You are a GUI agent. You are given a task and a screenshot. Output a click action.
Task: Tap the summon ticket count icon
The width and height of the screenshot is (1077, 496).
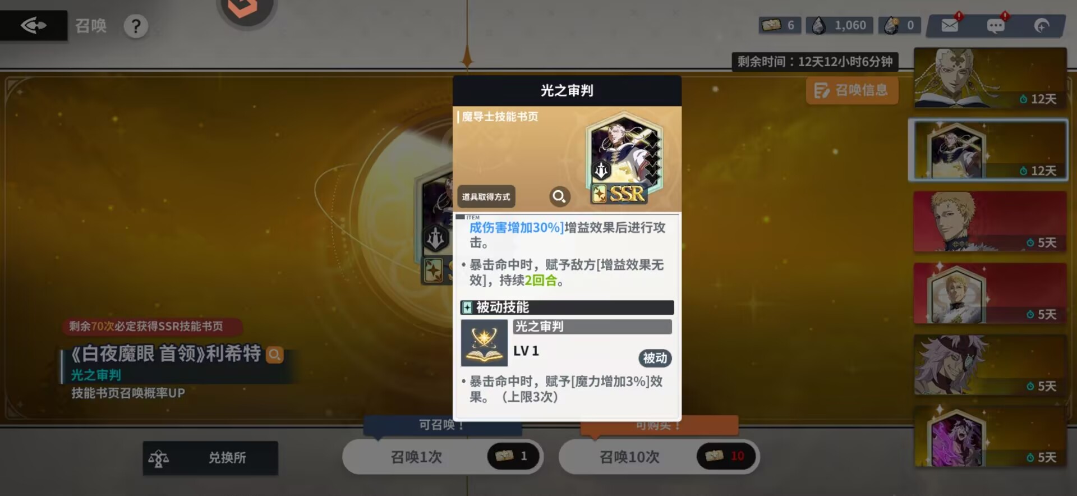tap(780, 25)
